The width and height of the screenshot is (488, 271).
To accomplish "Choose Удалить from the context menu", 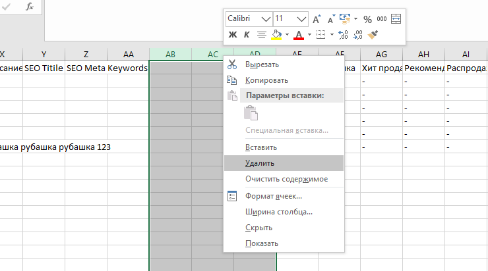I will [259, 163].
